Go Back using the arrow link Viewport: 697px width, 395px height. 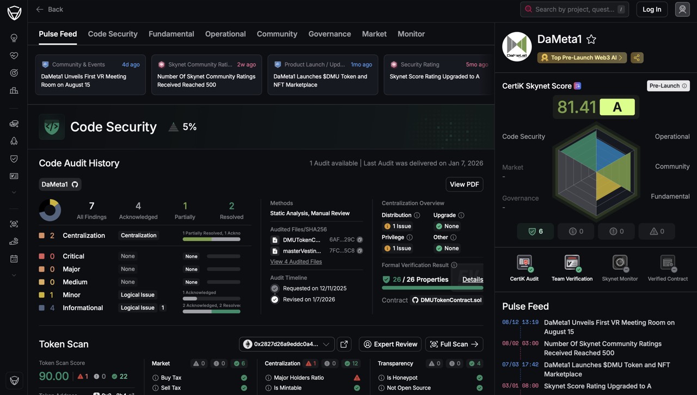coord(50,9)
